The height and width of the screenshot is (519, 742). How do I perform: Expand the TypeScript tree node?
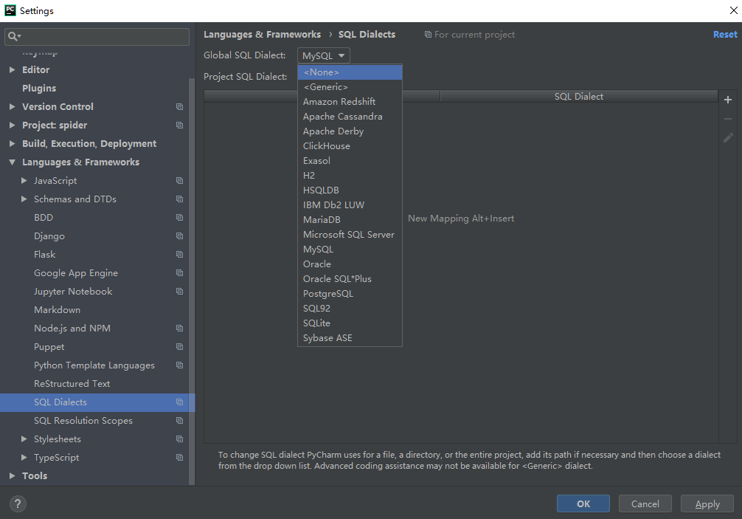point(24,458)
